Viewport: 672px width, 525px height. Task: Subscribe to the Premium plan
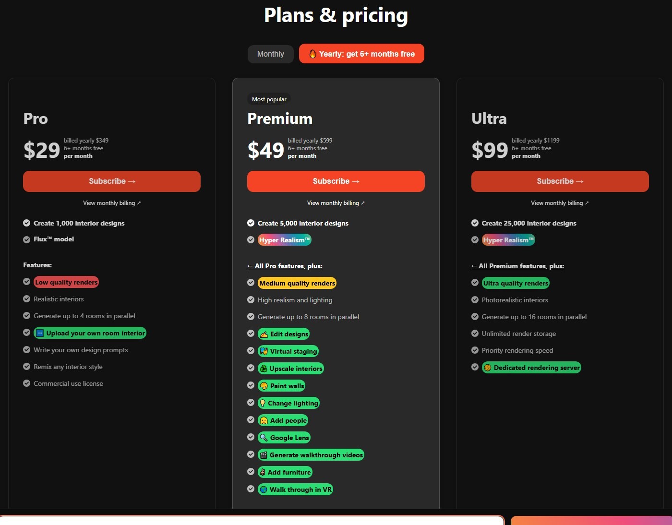[336, 181]
